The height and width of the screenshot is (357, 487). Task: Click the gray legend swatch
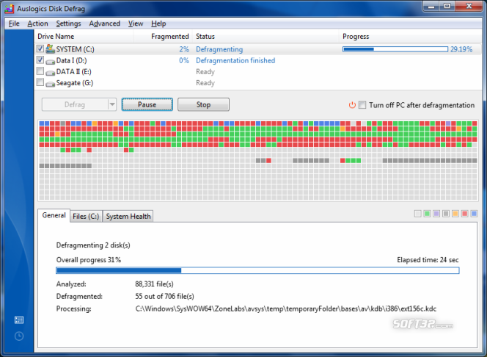(446, 214)
